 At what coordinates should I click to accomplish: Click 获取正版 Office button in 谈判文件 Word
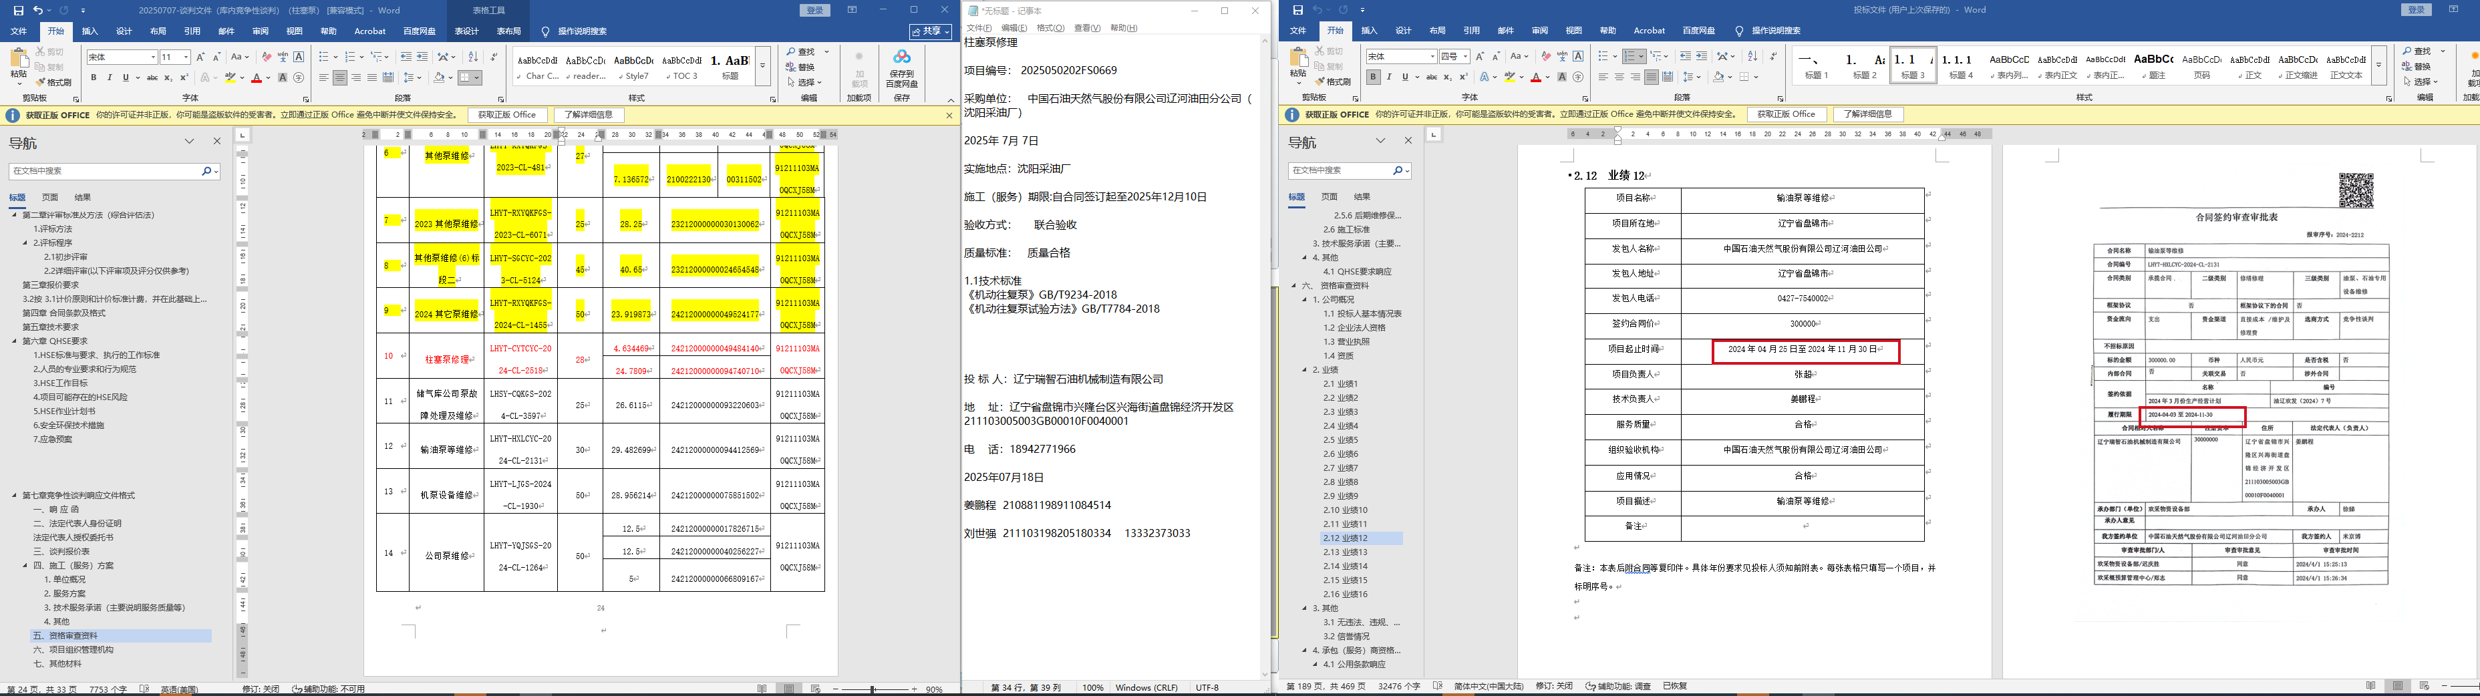pos(507,116)
